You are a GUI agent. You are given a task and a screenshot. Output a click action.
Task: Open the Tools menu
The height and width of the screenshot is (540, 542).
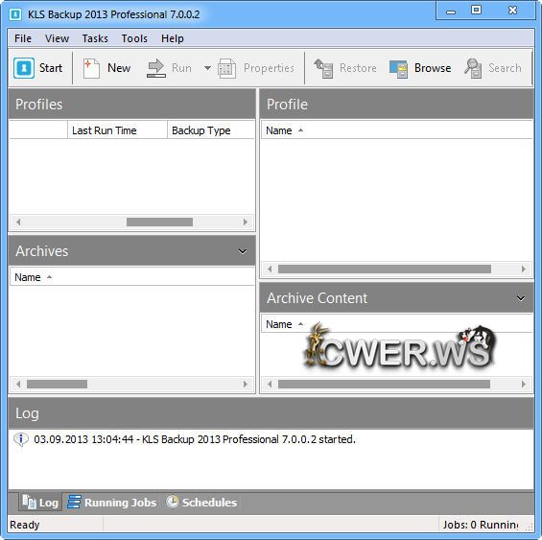click(134, 38)
